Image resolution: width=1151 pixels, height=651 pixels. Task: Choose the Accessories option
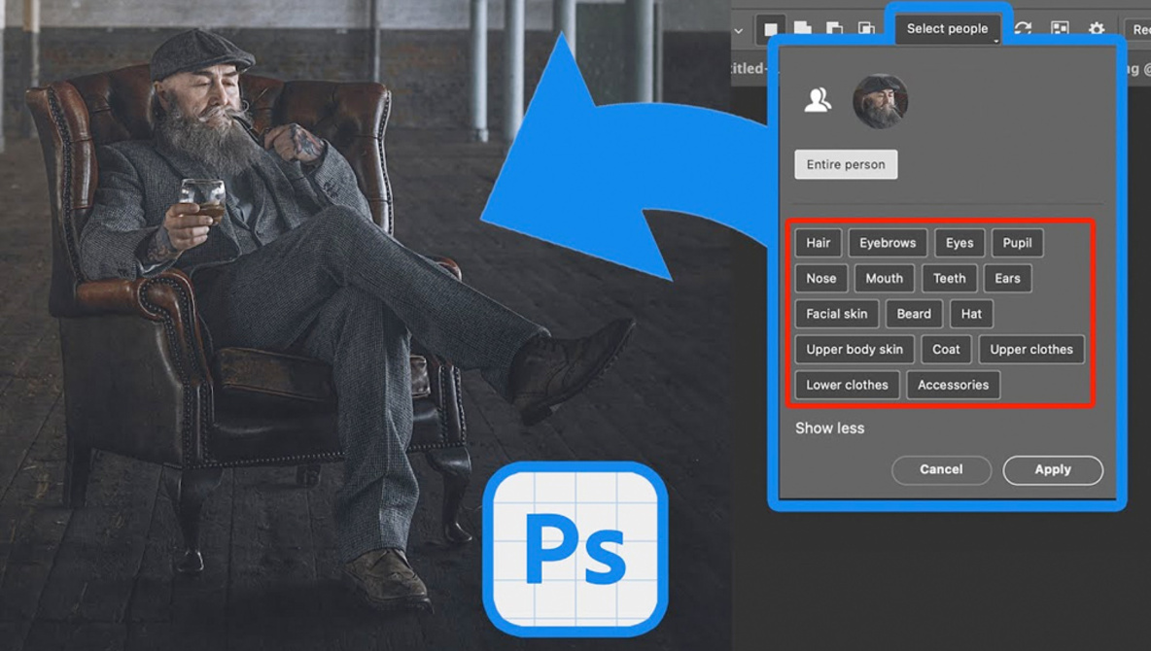click(x=953, y=385)
